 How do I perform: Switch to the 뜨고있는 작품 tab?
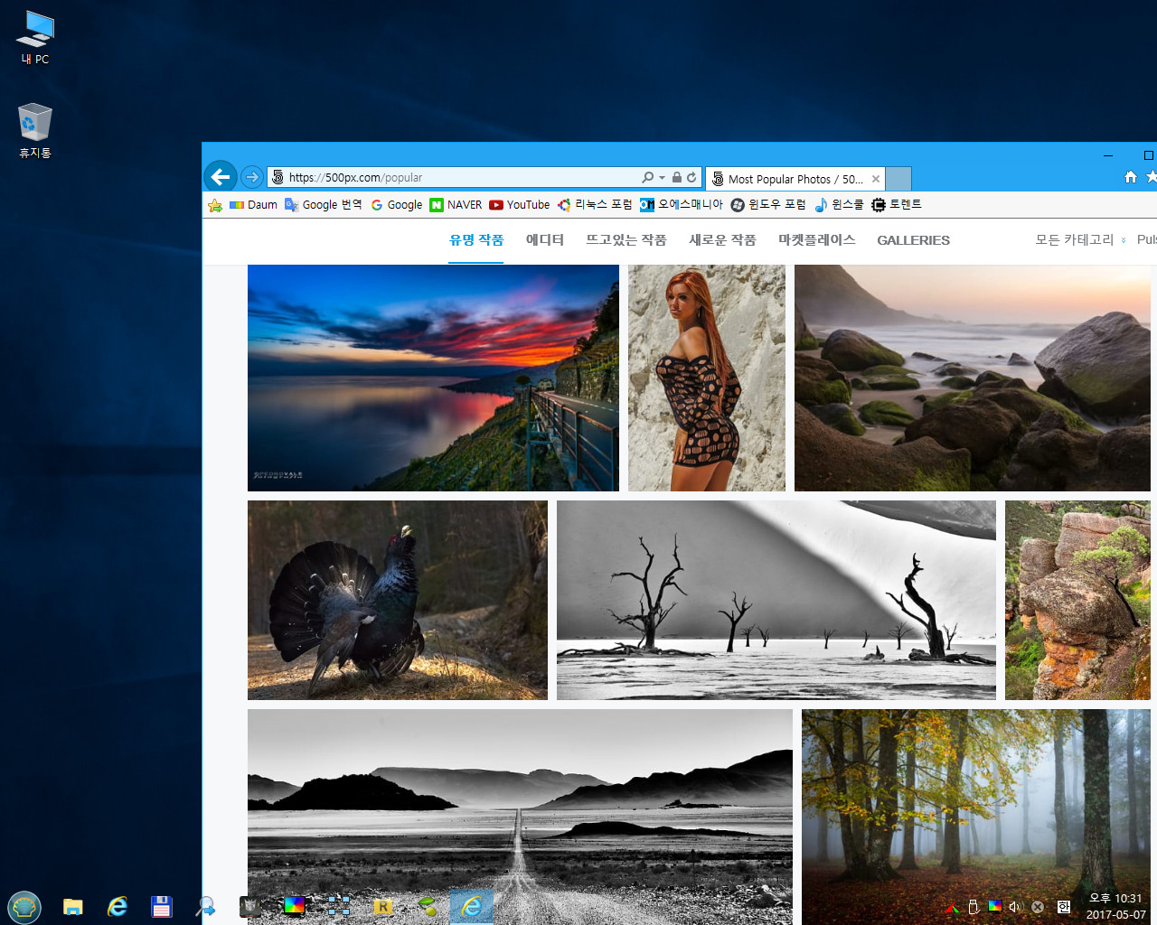tap(626, 240)
